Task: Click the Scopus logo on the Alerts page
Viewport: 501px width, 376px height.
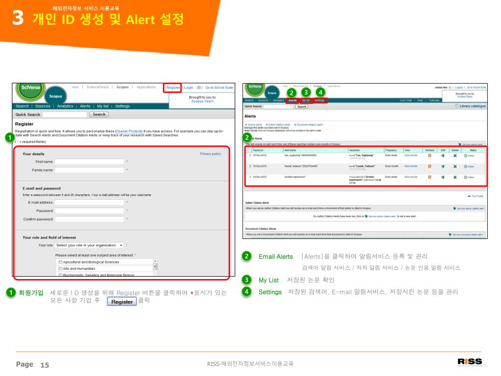Action: tap(272, 93)
